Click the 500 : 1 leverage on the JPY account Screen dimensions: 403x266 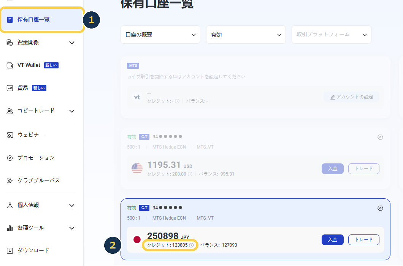(x=134, y=218)
